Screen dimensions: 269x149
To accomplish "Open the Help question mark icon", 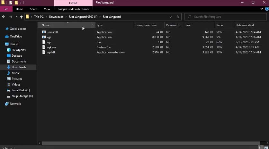I will coord(267,9).
